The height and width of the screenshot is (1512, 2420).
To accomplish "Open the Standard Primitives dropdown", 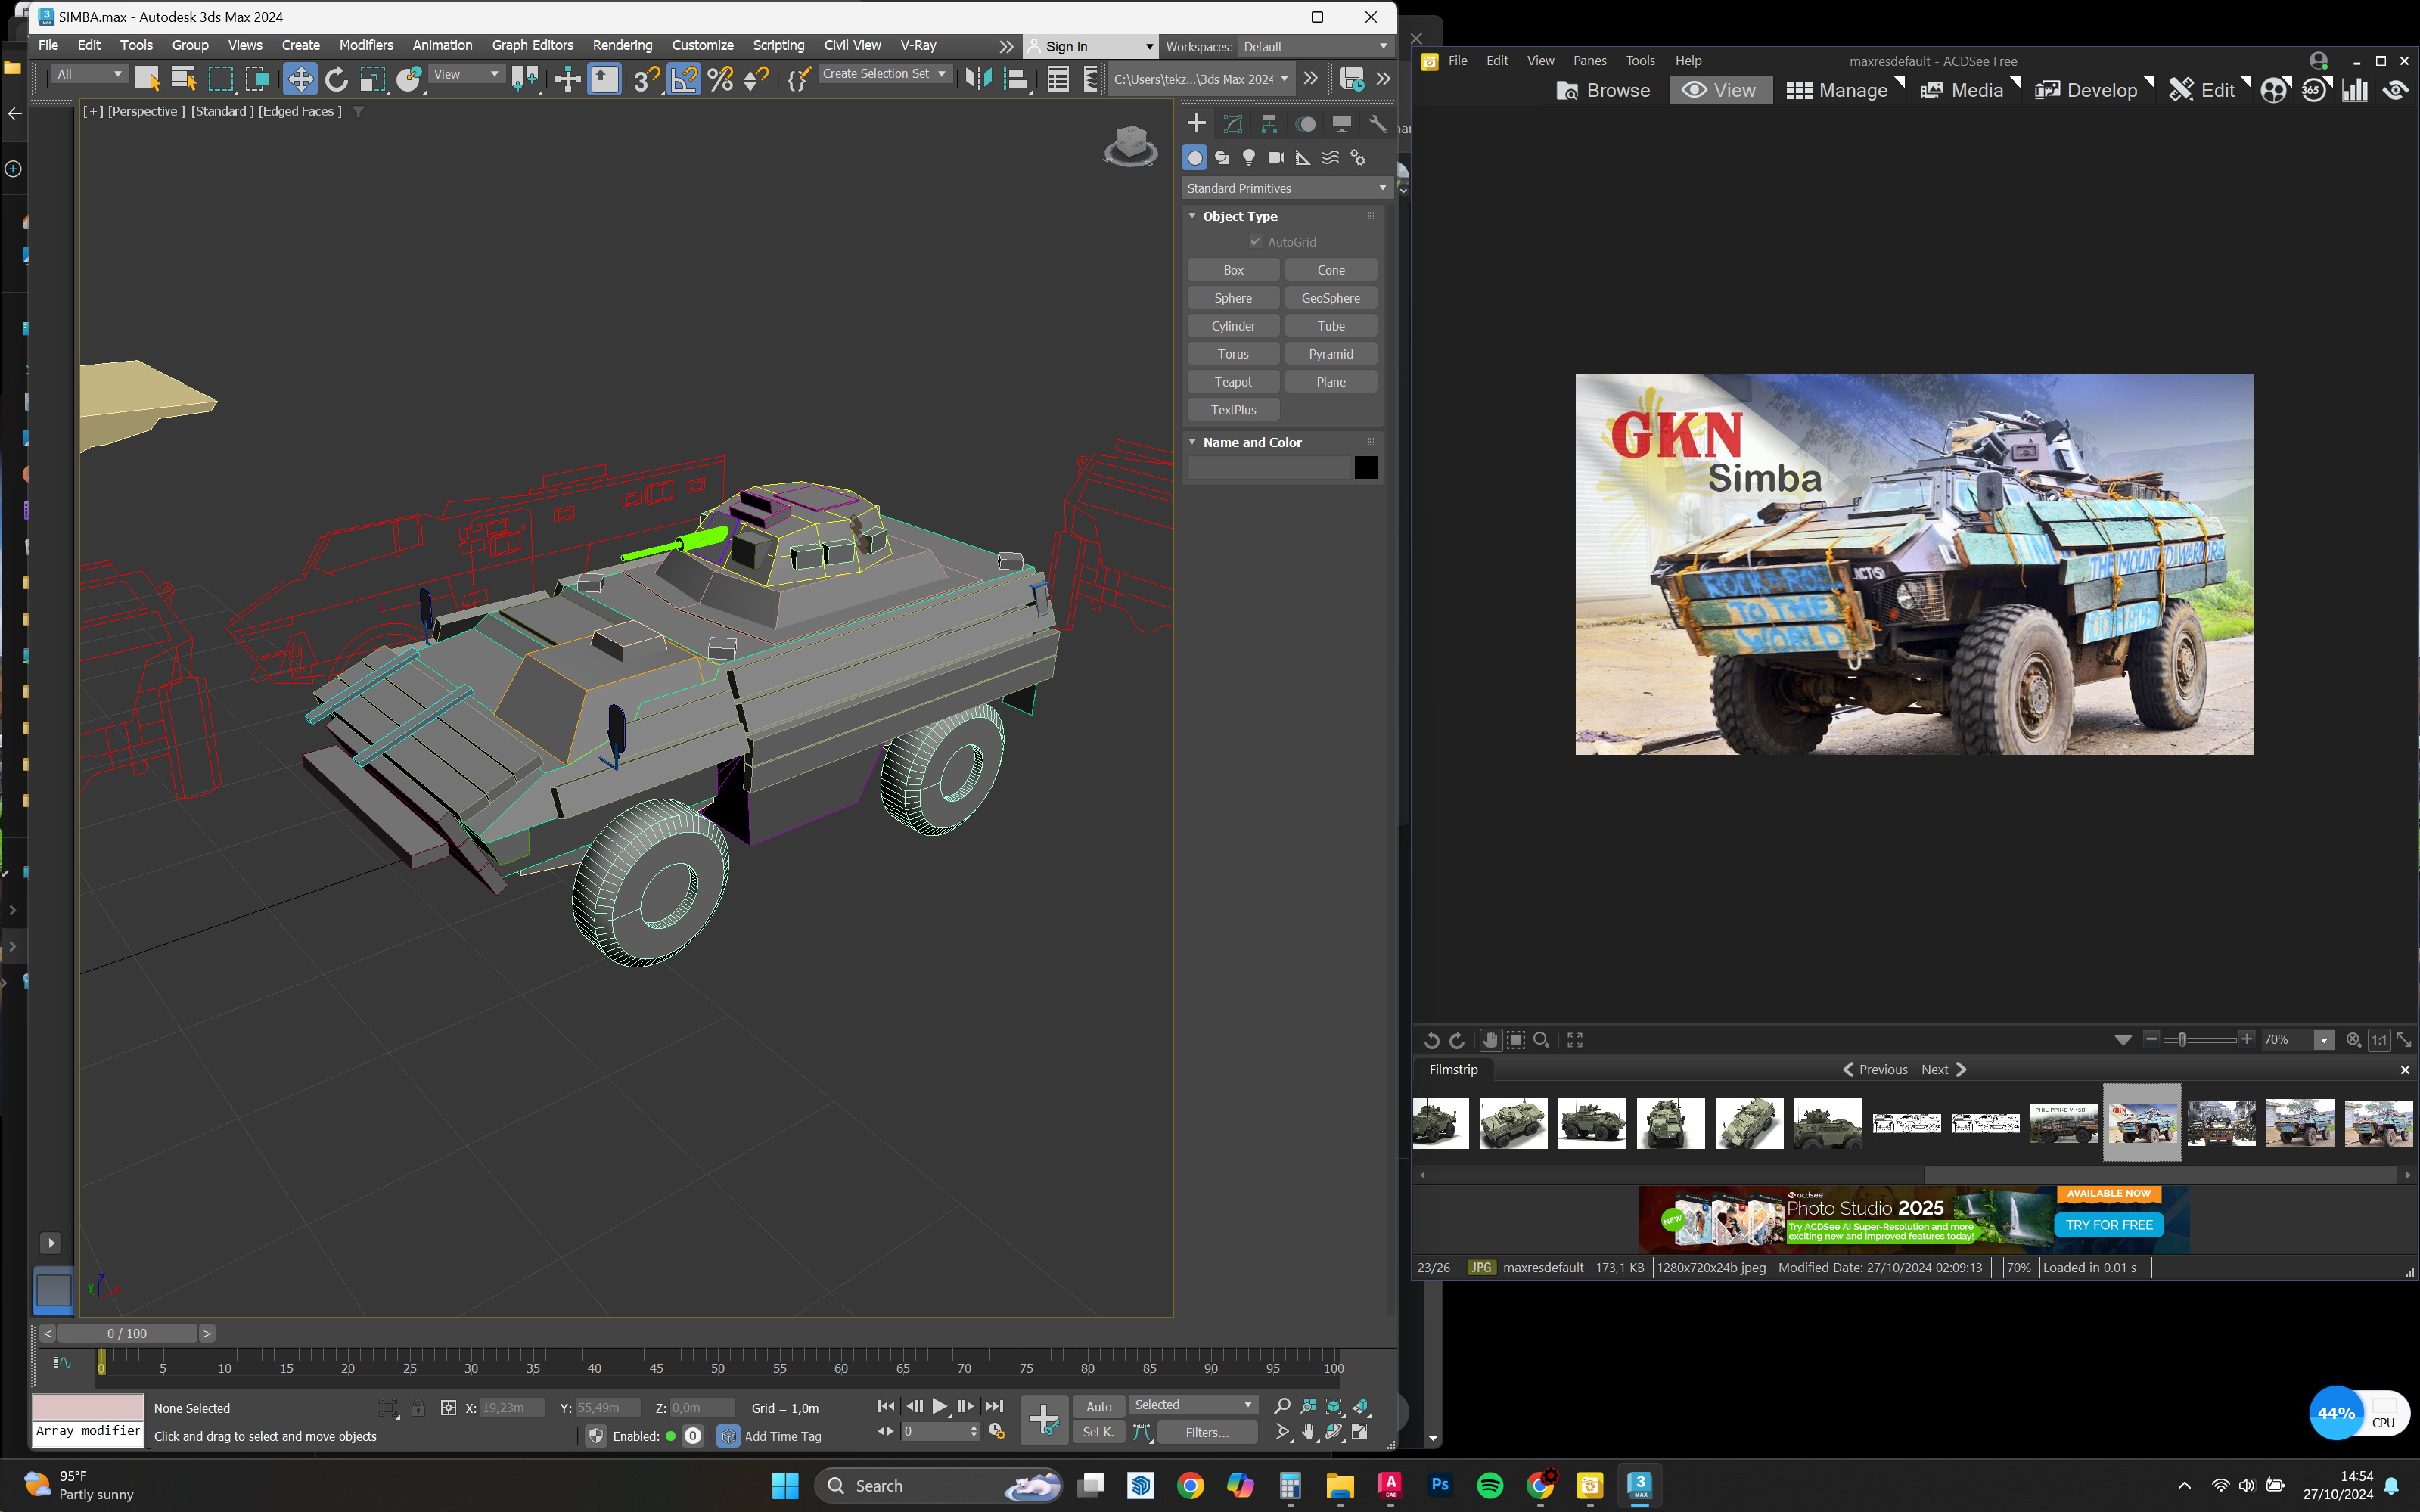I will pyautogui.click(x=1284, y=188).
